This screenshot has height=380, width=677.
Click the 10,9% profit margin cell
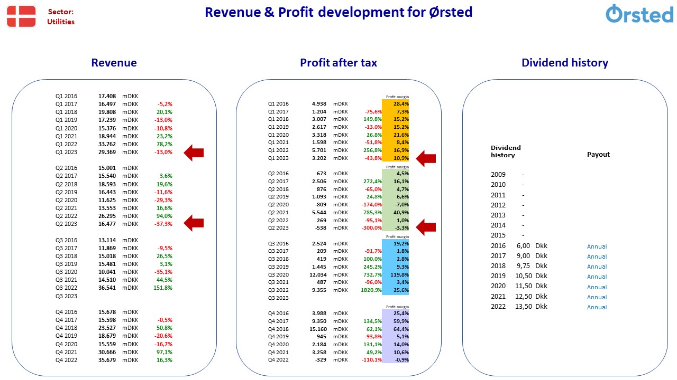tap(395, 158)
